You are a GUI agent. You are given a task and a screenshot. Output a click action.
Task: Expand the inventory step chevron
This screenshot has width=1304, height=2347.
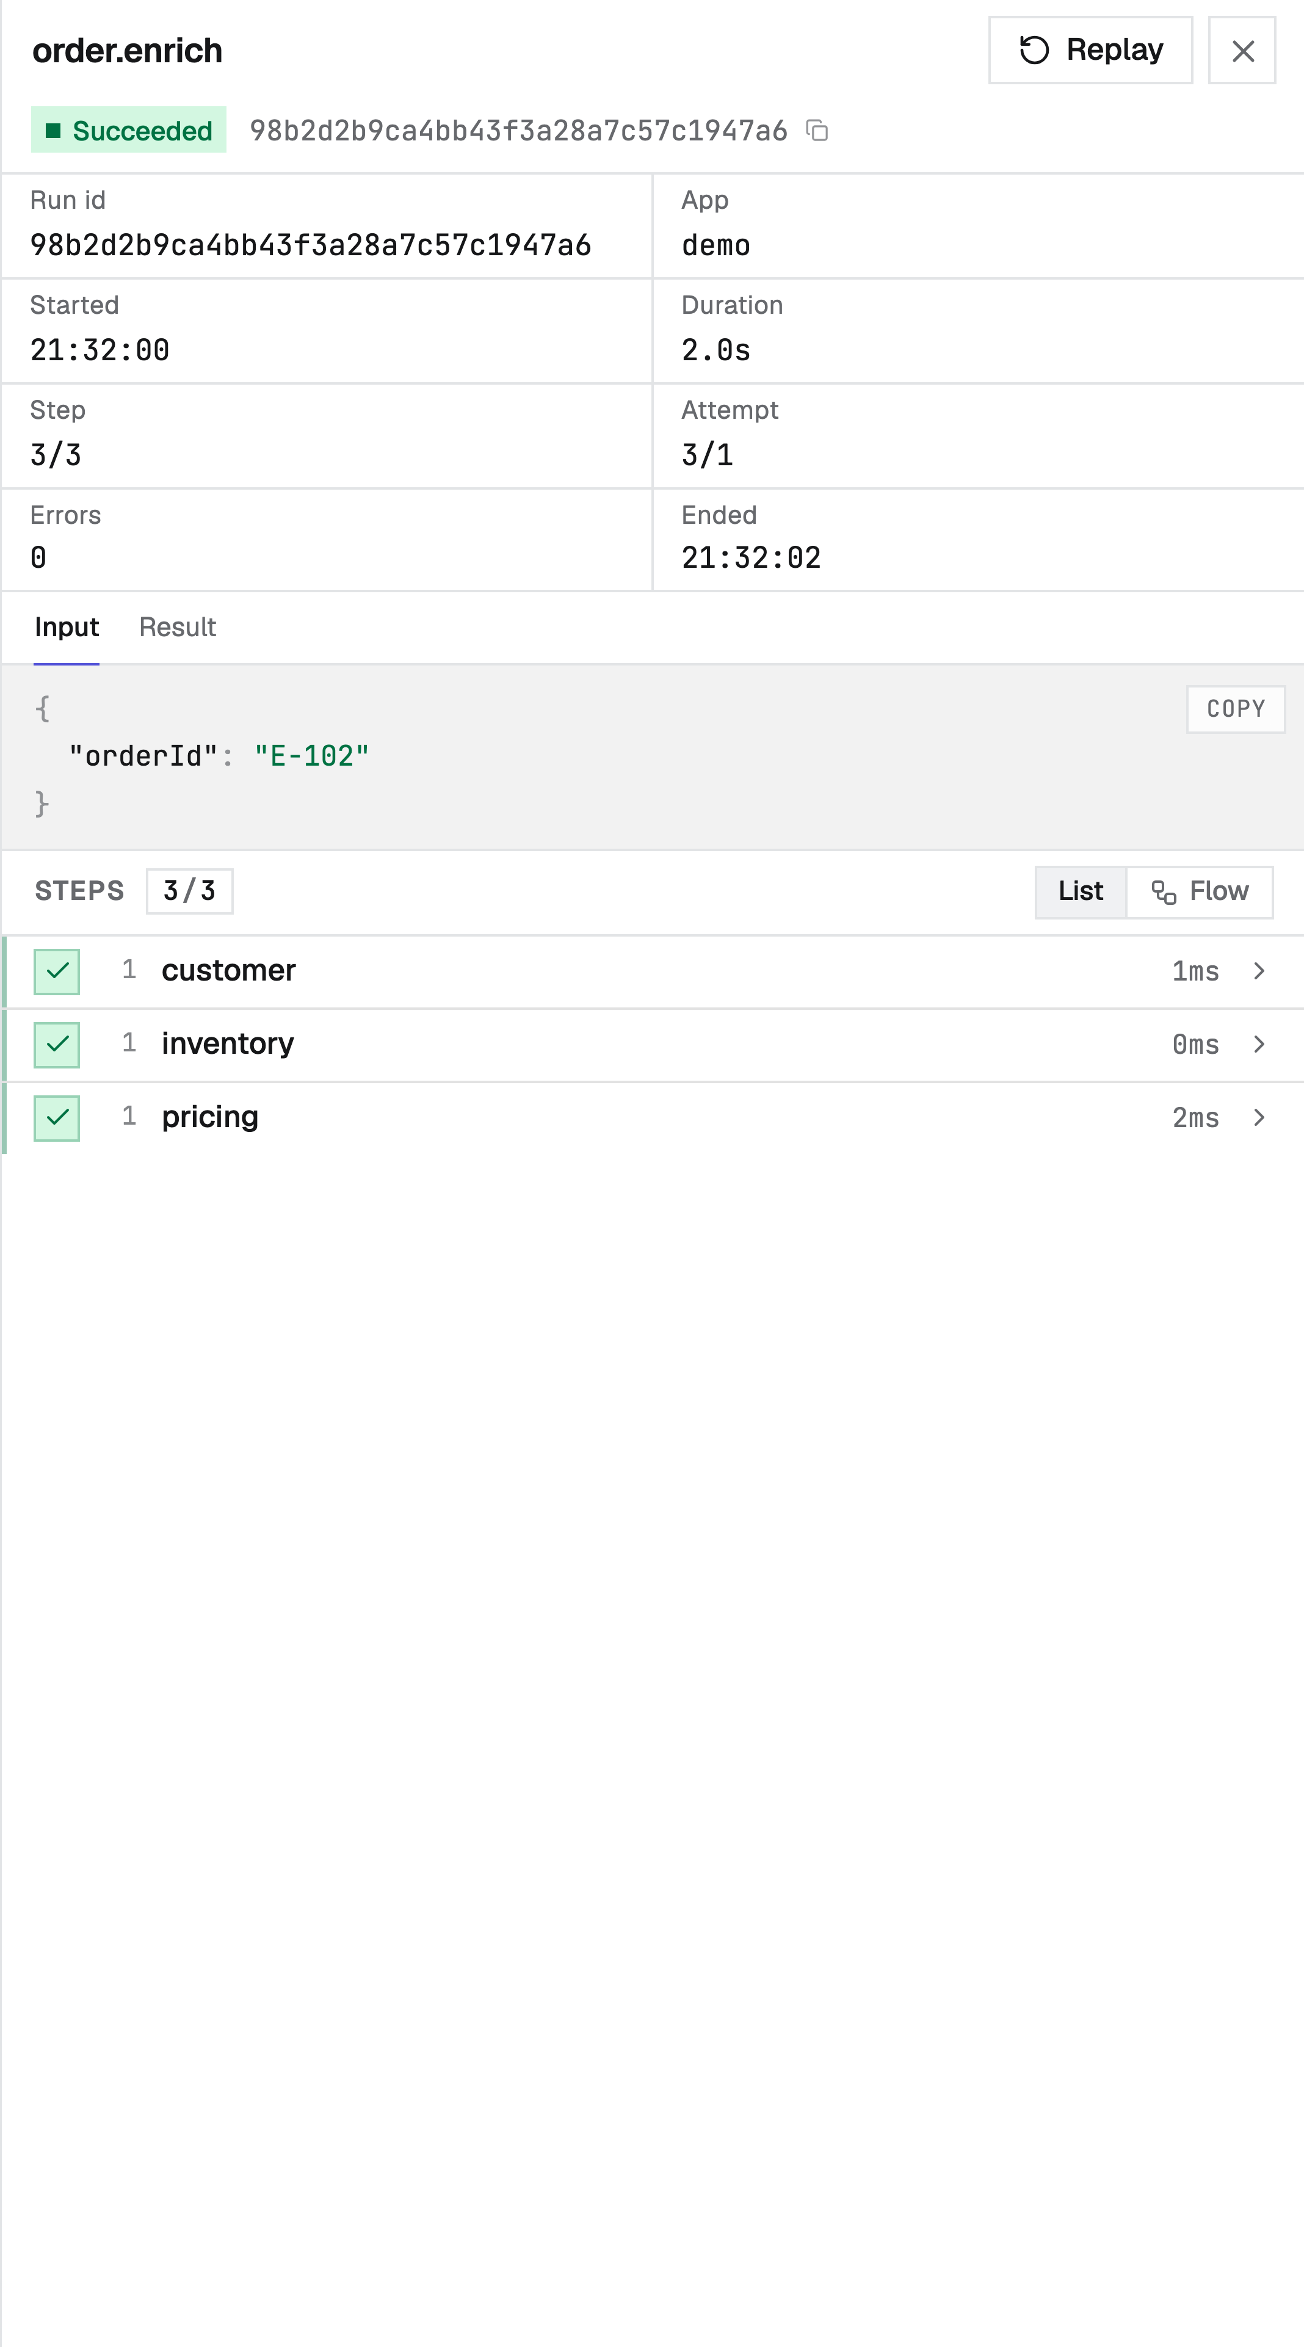coord(1259,1044)
